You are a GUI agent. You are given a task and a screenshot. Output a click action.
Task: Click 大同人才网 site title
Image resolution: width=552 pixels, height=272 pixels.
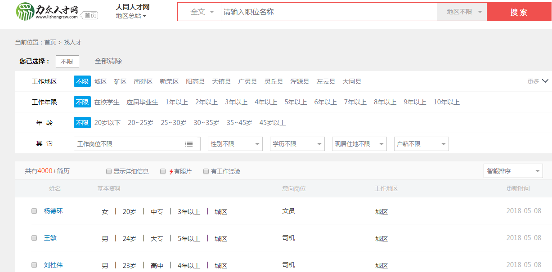click(133, 7)
